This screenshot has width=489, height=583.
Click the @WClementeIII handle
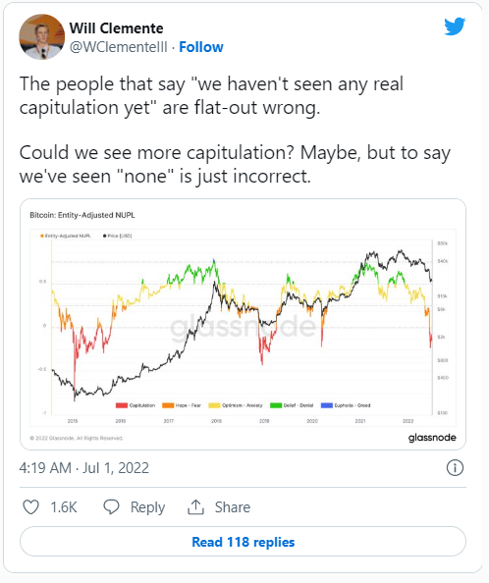[x=118, y=47]
